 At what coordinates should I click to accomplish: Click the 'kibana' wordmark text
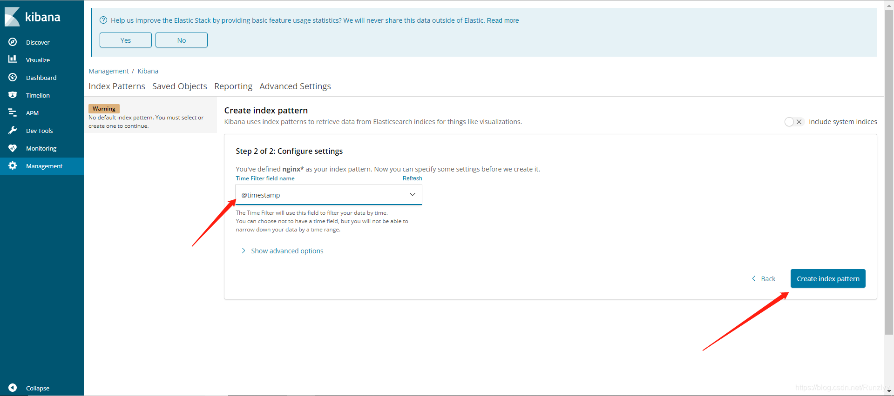(x=43, y=17)
